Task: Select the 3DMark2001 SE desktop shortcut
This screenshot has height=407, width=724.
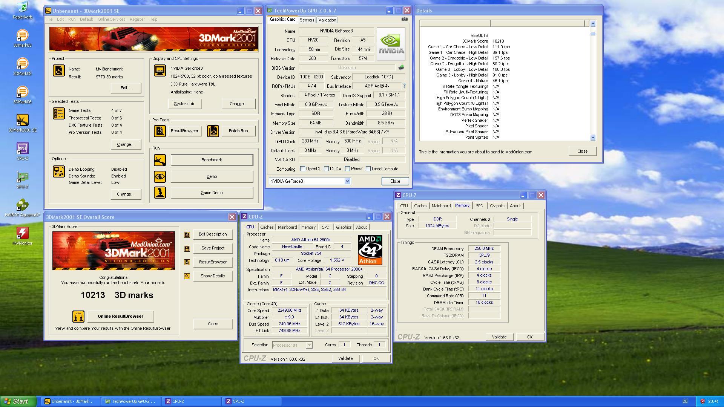Action: [22, 123]
